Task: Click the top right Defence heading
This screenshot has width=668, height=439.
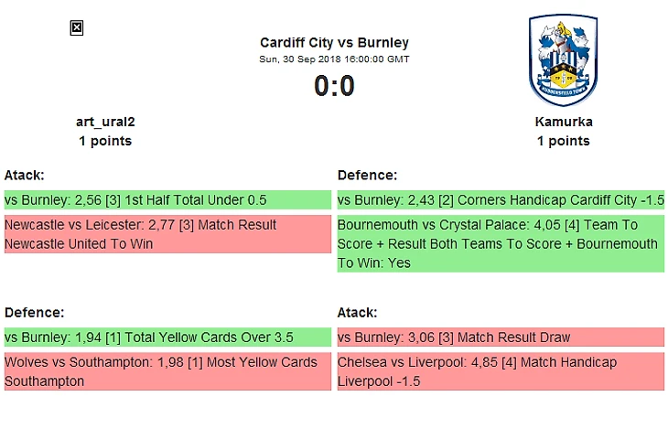Action: click(367, 175)
